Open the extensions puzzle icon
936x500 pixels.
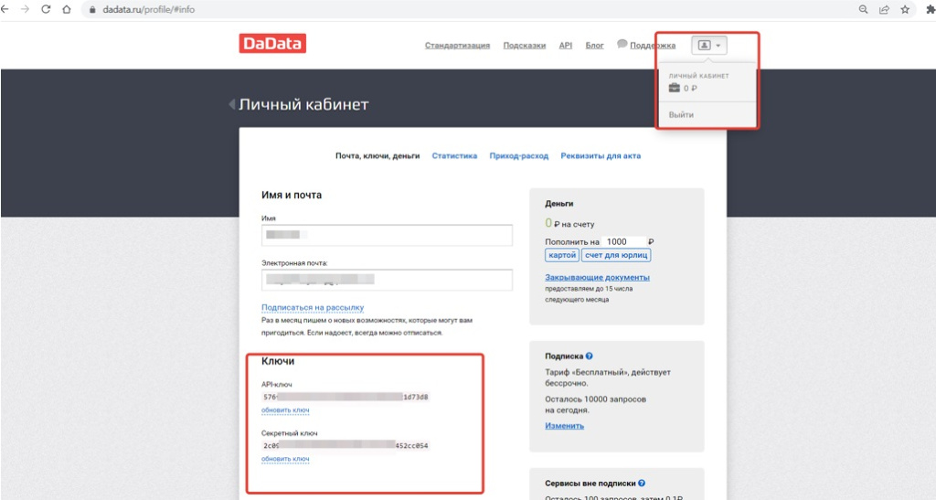click(x=930, y=9)
